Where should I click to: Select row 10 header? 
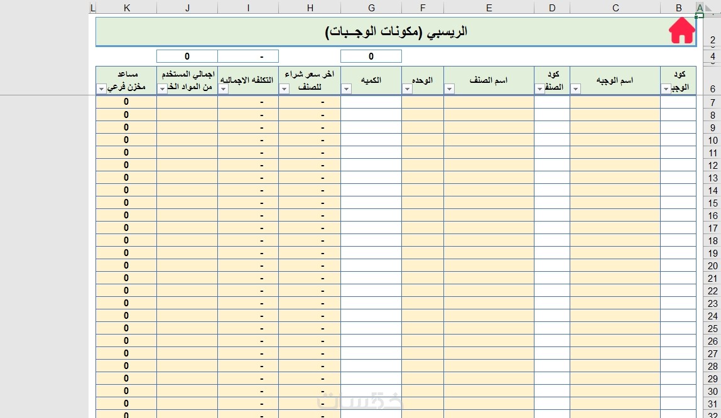click(712, 140)
